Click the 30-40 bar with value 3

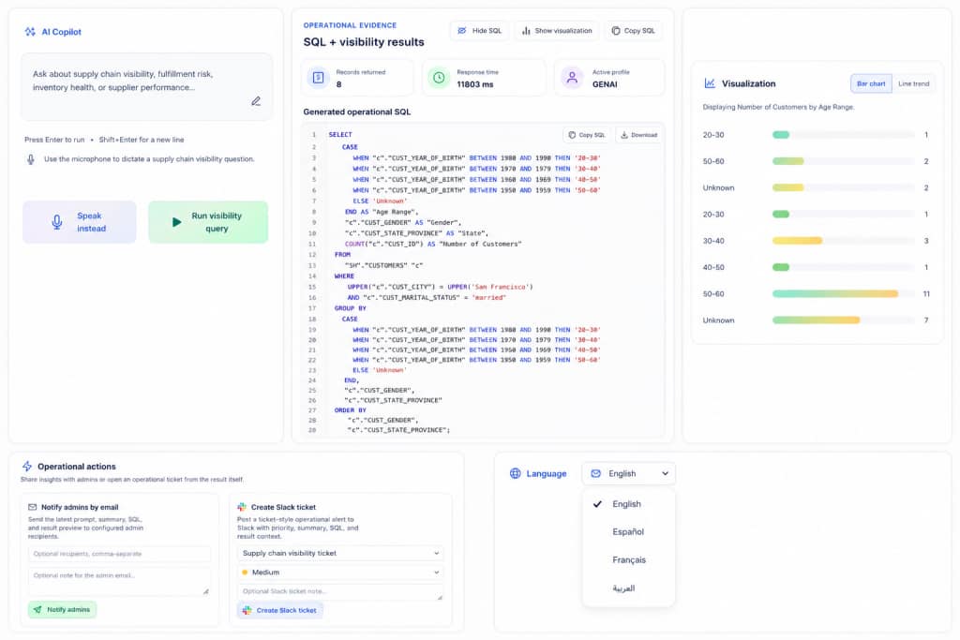click(797, 241)
